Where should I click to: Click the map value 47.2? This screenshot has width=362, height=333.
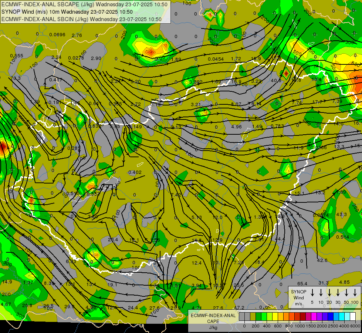239,307
